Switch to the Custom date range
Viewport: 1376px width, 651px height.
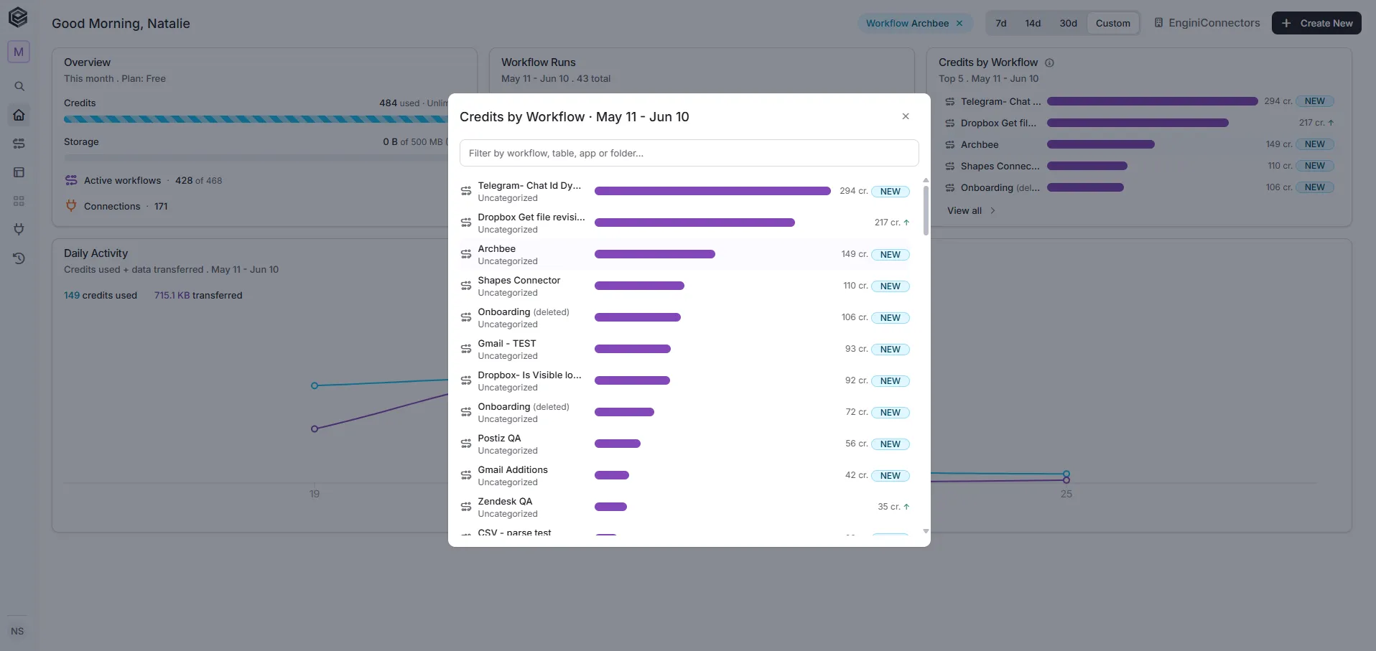[x=1113, y=23]
